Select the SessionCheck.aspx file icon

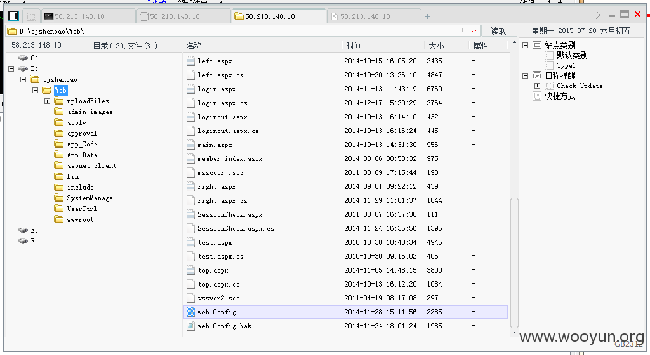tap(190, 214)
